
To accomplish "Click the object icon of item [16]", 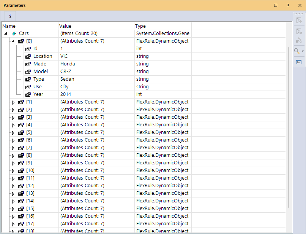I will 21,216.
